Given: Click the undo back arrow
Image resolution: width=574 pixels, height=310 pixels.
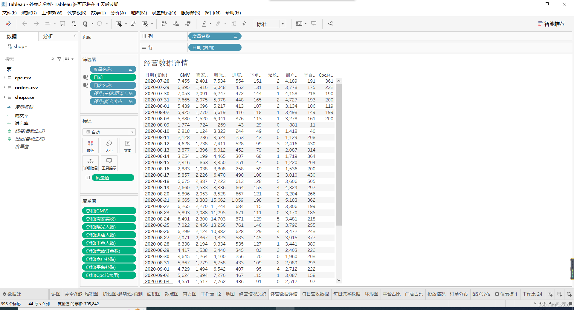Looking at the screenshot, I should point(25,24).
